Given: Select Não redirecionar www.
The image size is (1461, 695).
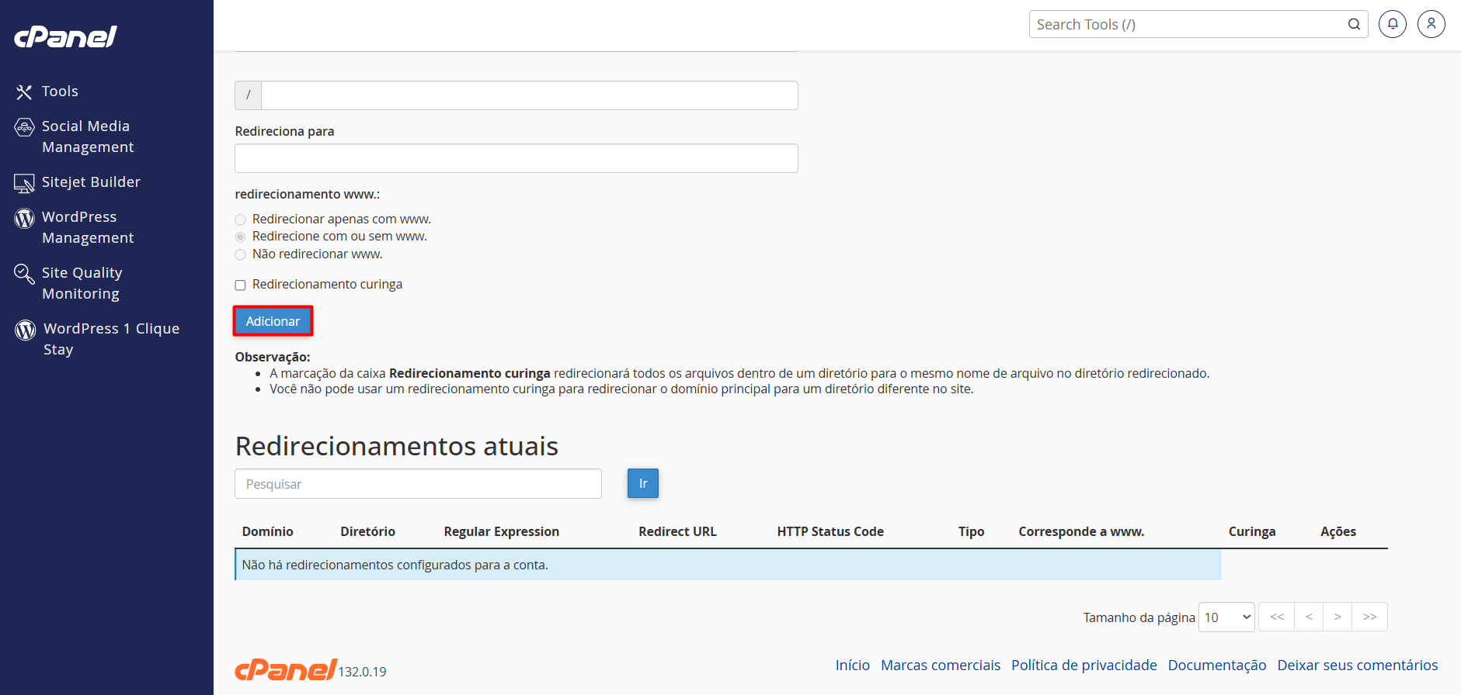Looking at the screenshot, I should [240, 254].
